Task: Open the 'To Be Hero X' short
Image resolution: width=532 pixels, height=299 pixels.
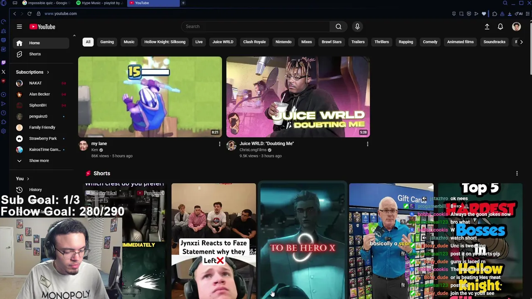Action: [303, 241]
